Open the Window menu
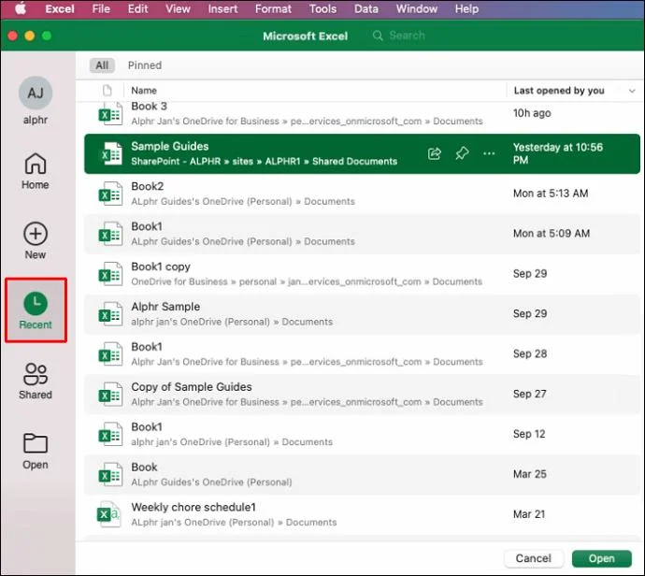 [417, 8]
